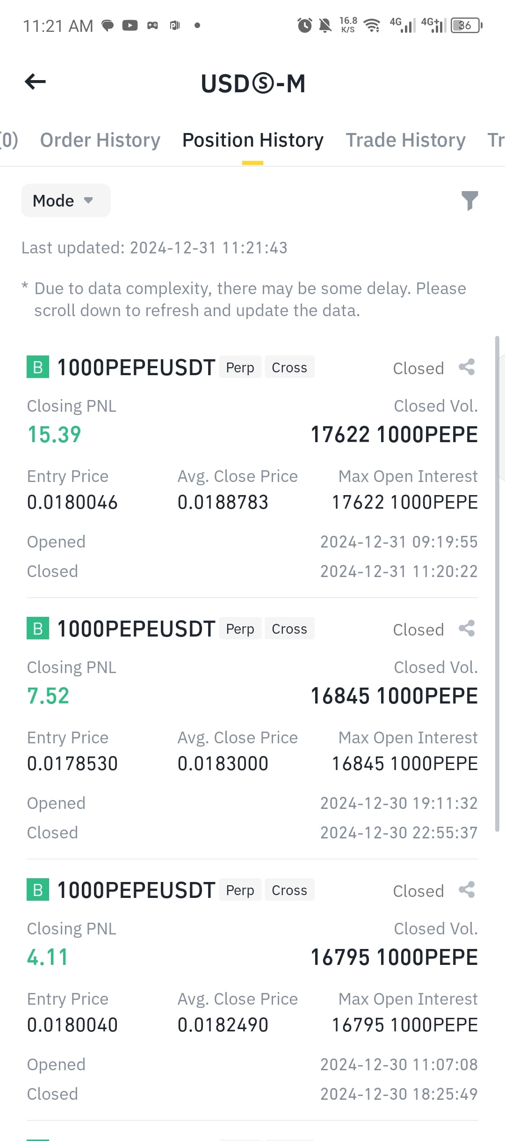Switch to Order History tab
Image resolution: width=505 pixels, height=1141 pixels.
tap(100, 140)
